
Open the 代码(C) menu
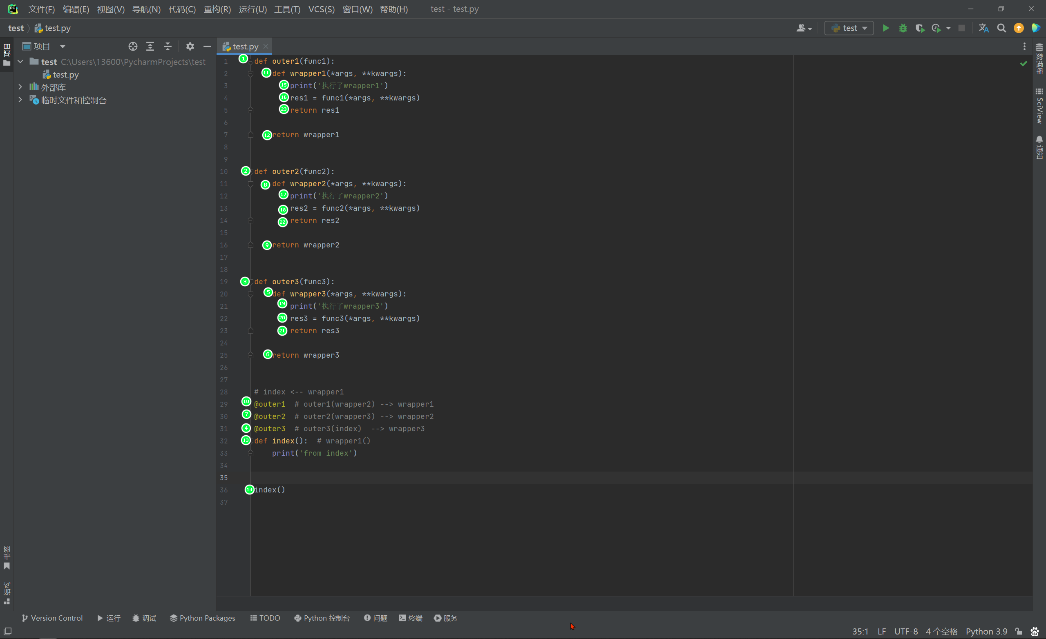[182, 9]
